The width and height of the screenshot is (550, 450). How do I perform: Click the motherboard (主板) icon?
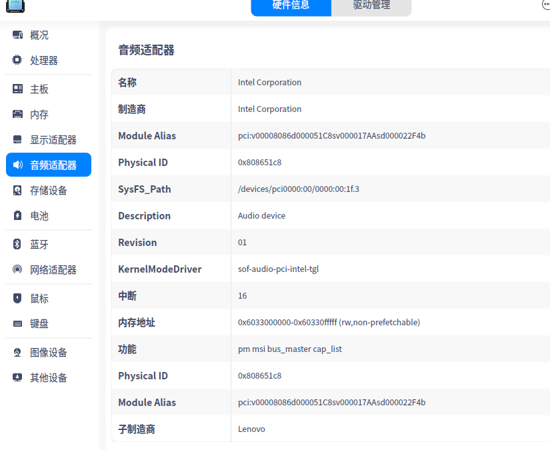(17, 89)
